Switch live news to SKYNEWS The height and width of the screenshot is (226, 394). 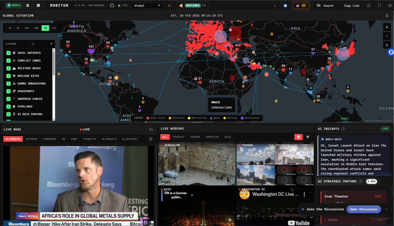32,139
